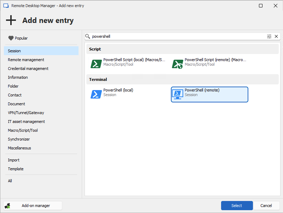Select the Folder category

tap(41, 86)
